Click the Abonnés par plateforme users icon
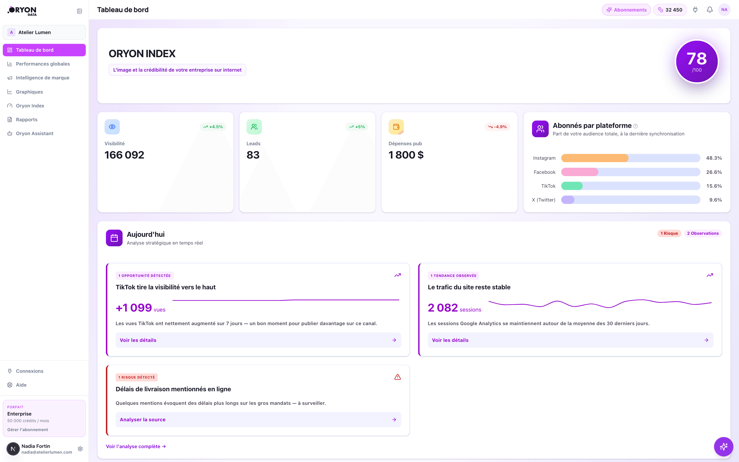This screenshot has width=739, height=462. pyautogui.click(x=540, y=129)
